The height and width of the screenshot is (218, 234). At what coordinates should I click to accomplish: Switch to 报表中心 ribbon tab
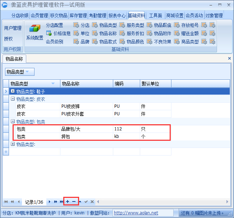(117, 15)
